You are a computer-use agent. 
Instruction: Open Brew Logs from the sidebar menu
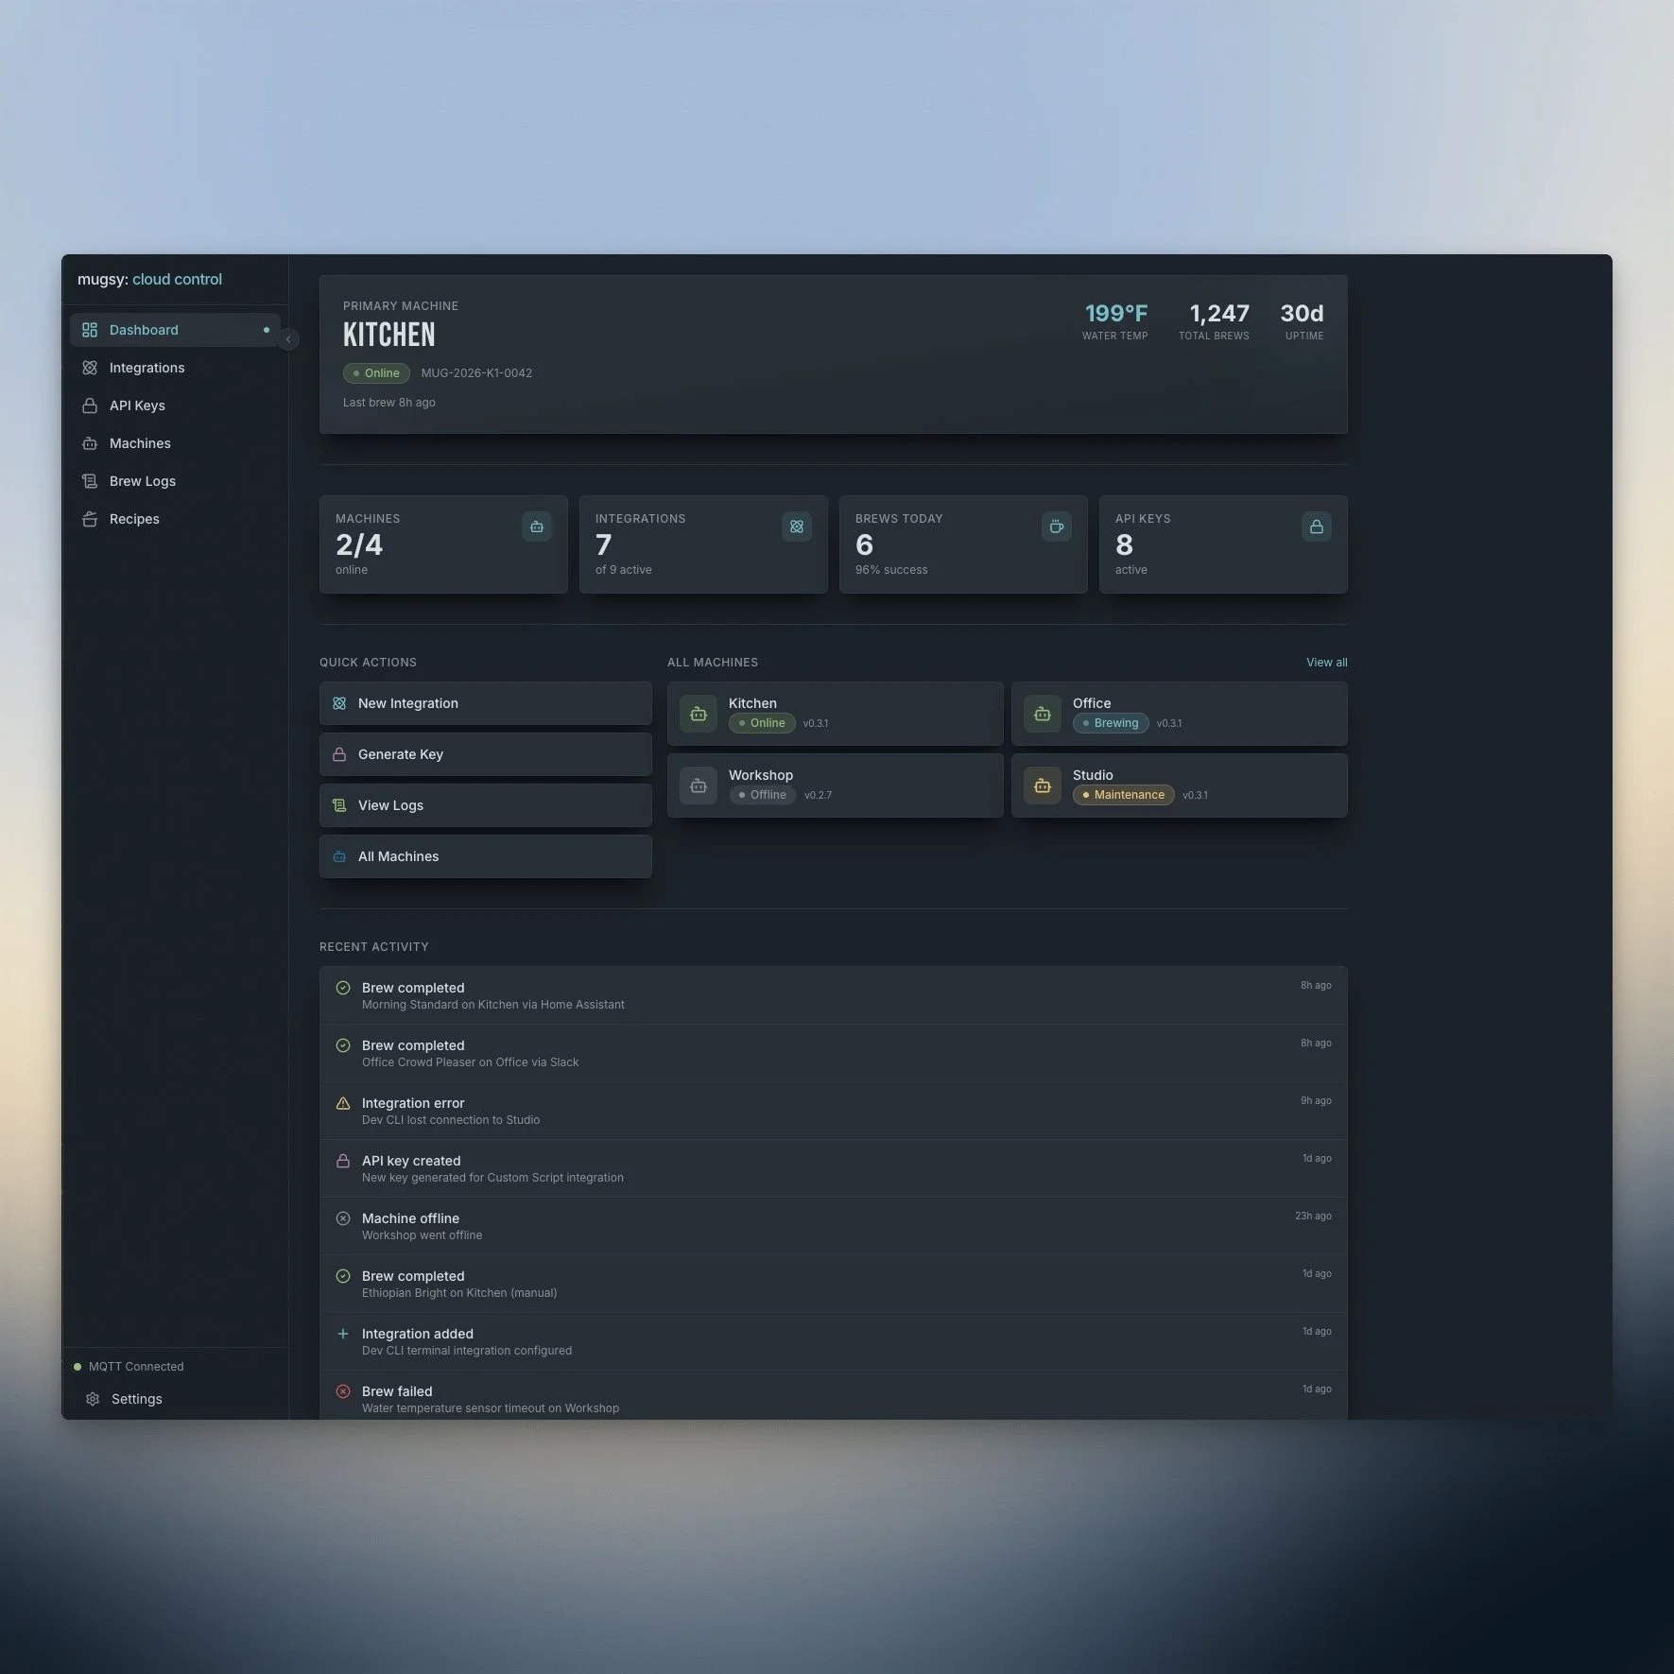click(142, 481)
